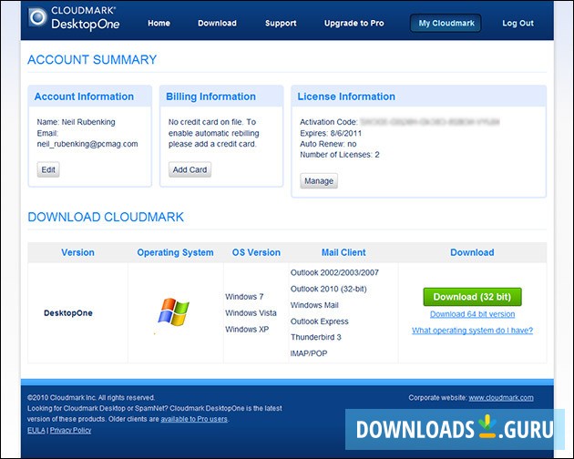Click the Download column header

point(472,252)
